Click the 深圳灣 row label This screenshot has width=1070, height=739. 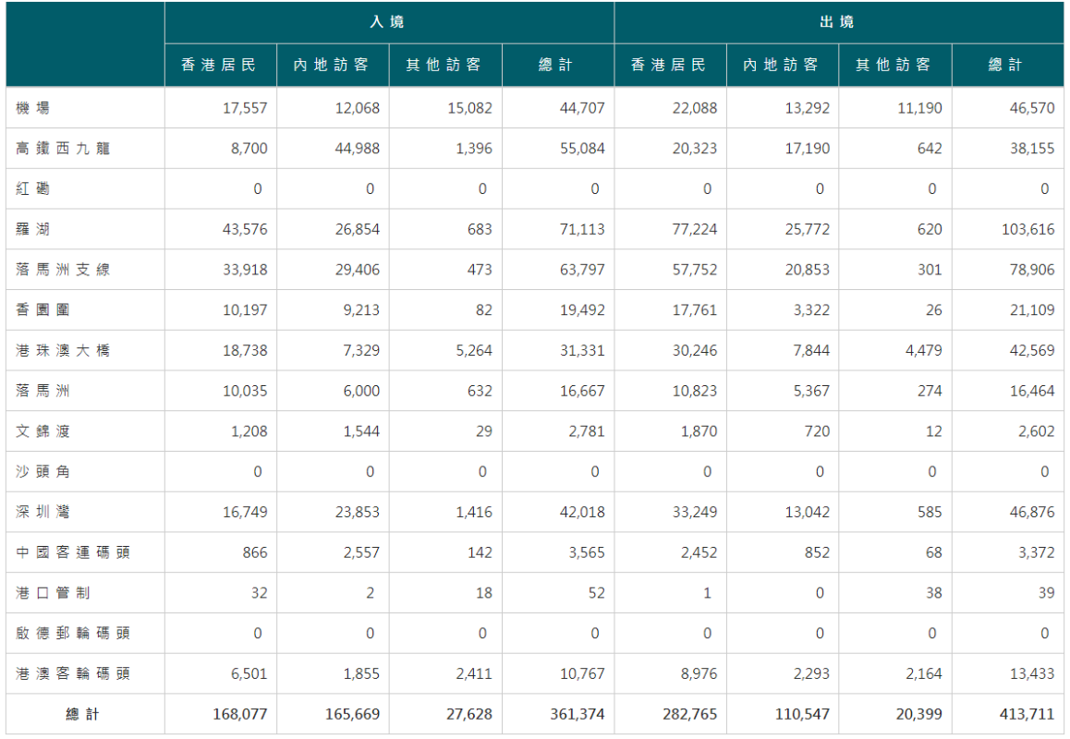43,512
